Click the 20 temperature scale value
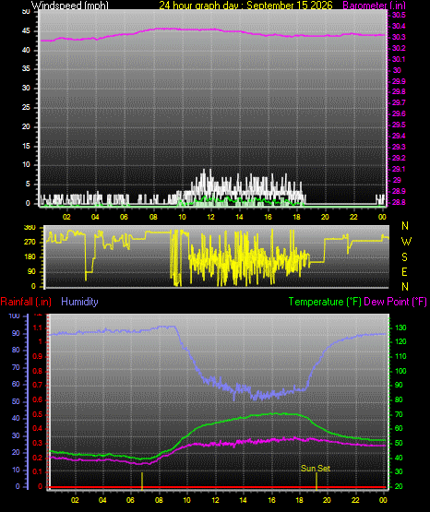430x512 pixels. click(399, 486)
